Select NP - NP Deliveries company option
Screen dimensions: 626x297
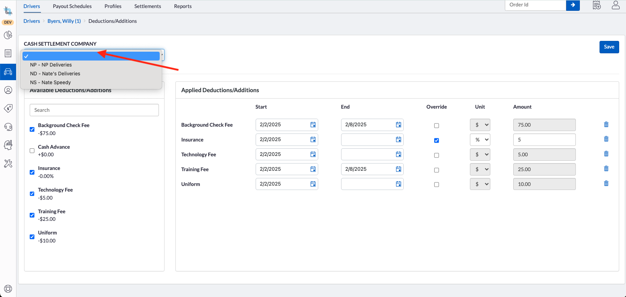(91, 65)
